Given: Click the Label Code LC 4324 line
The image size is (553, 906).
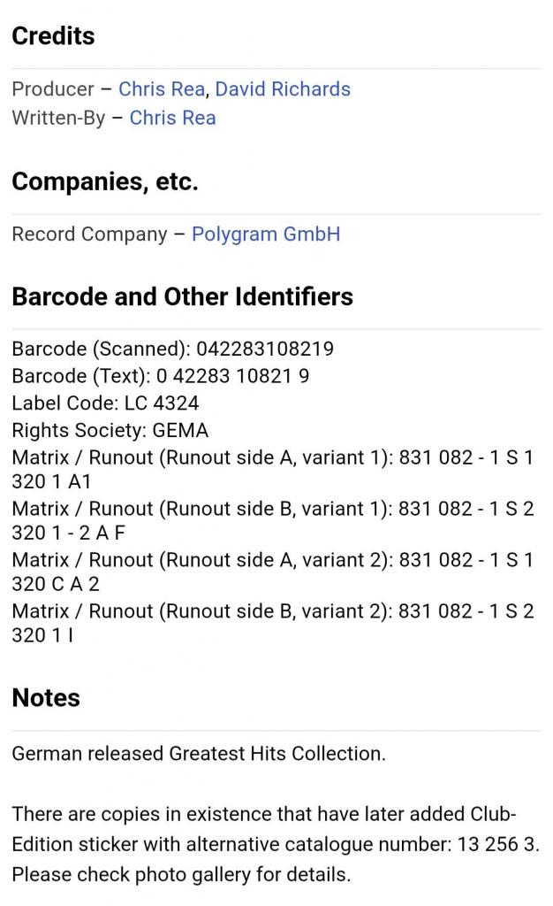Looking at the screenshot, I should (105, 403).
